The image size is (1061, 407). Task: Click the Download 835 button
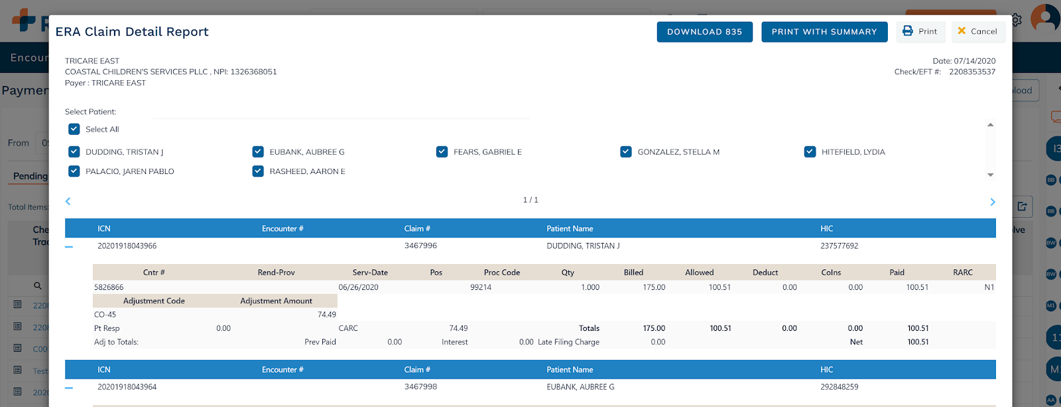(x=704, y=32)
